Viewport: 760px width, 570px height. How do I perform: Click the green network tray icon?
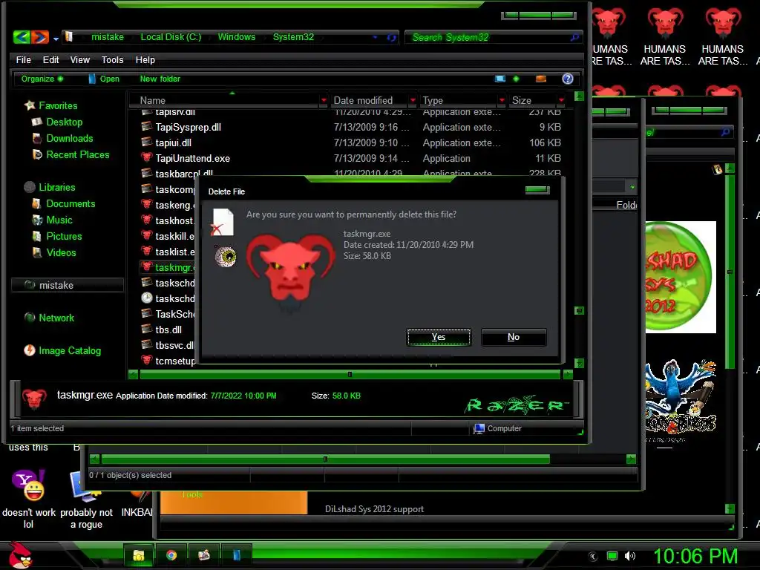click(x=612, y=556)
